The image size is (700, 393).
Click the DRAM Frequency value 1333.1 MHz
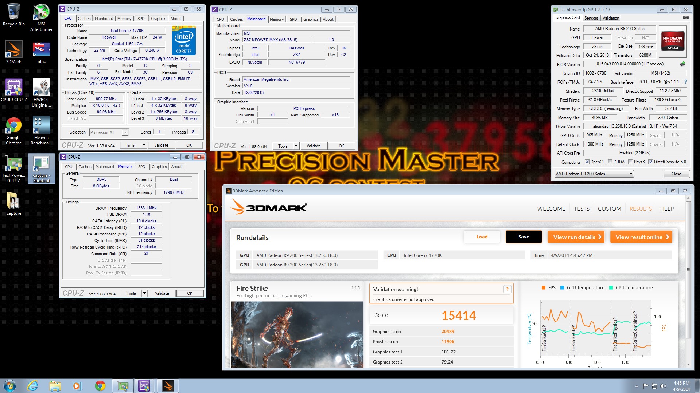pos(146,208)
